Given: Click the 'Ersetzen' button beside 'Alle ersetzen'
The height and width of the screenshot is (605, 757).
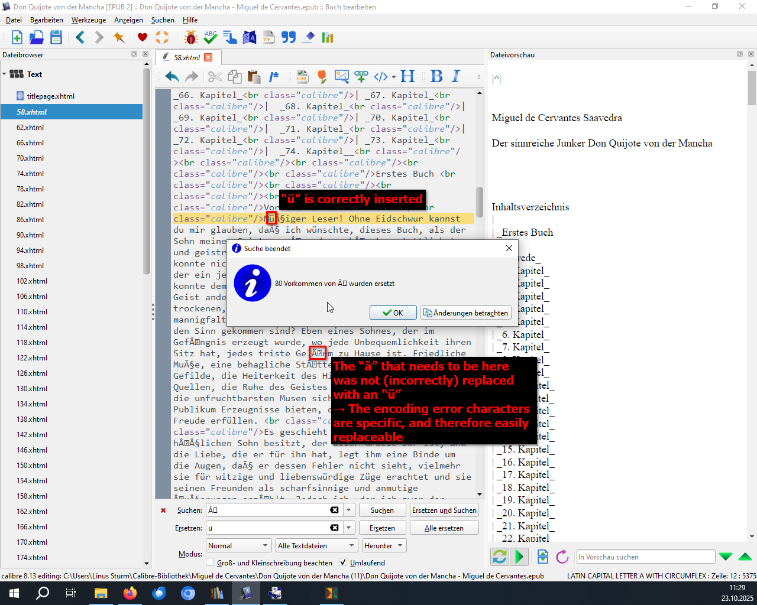Looking at the screenshot, I should click(382, 528).
